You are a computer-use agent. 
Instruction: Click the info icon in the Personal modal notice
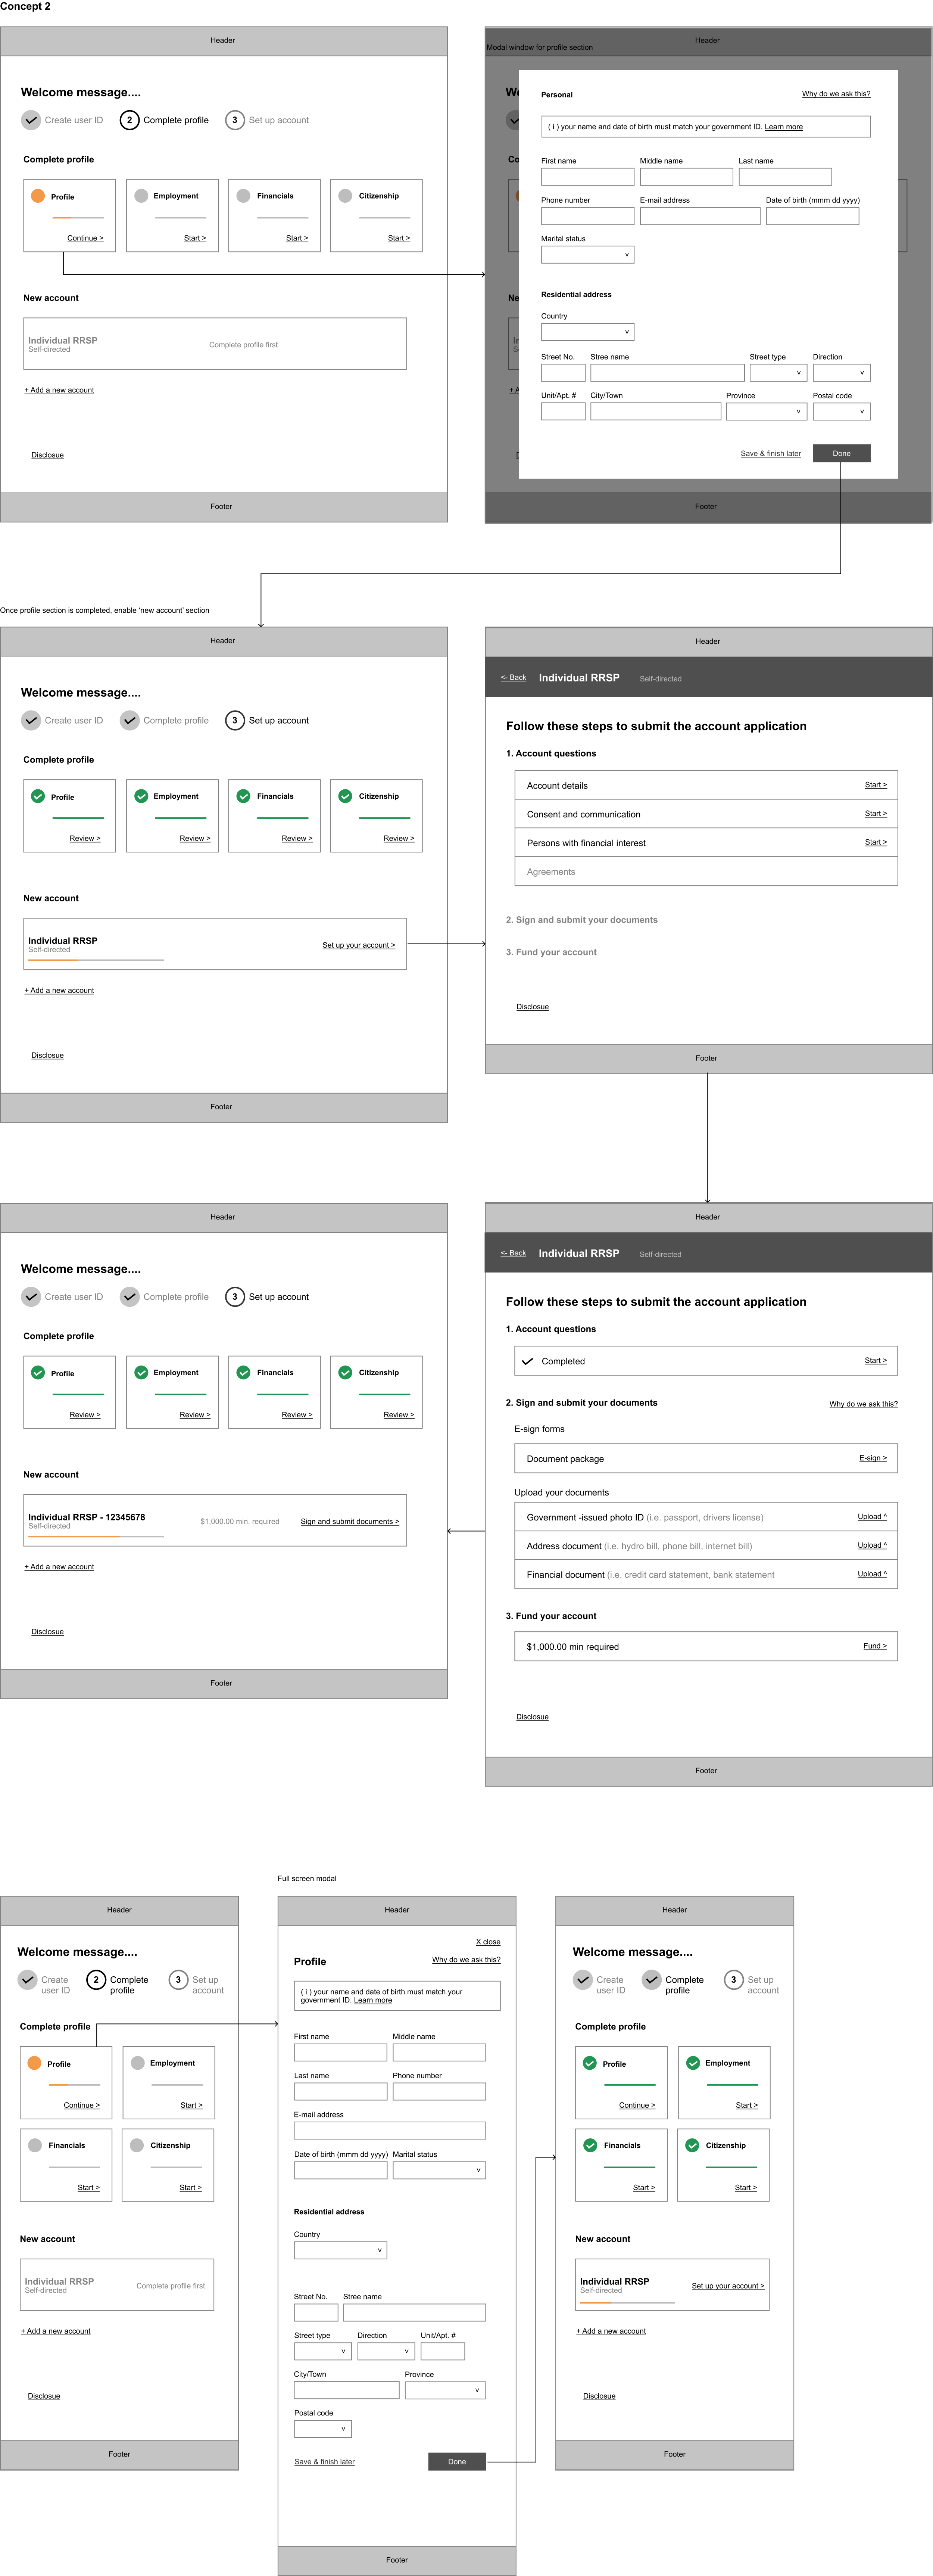click(x=553, y=127)
